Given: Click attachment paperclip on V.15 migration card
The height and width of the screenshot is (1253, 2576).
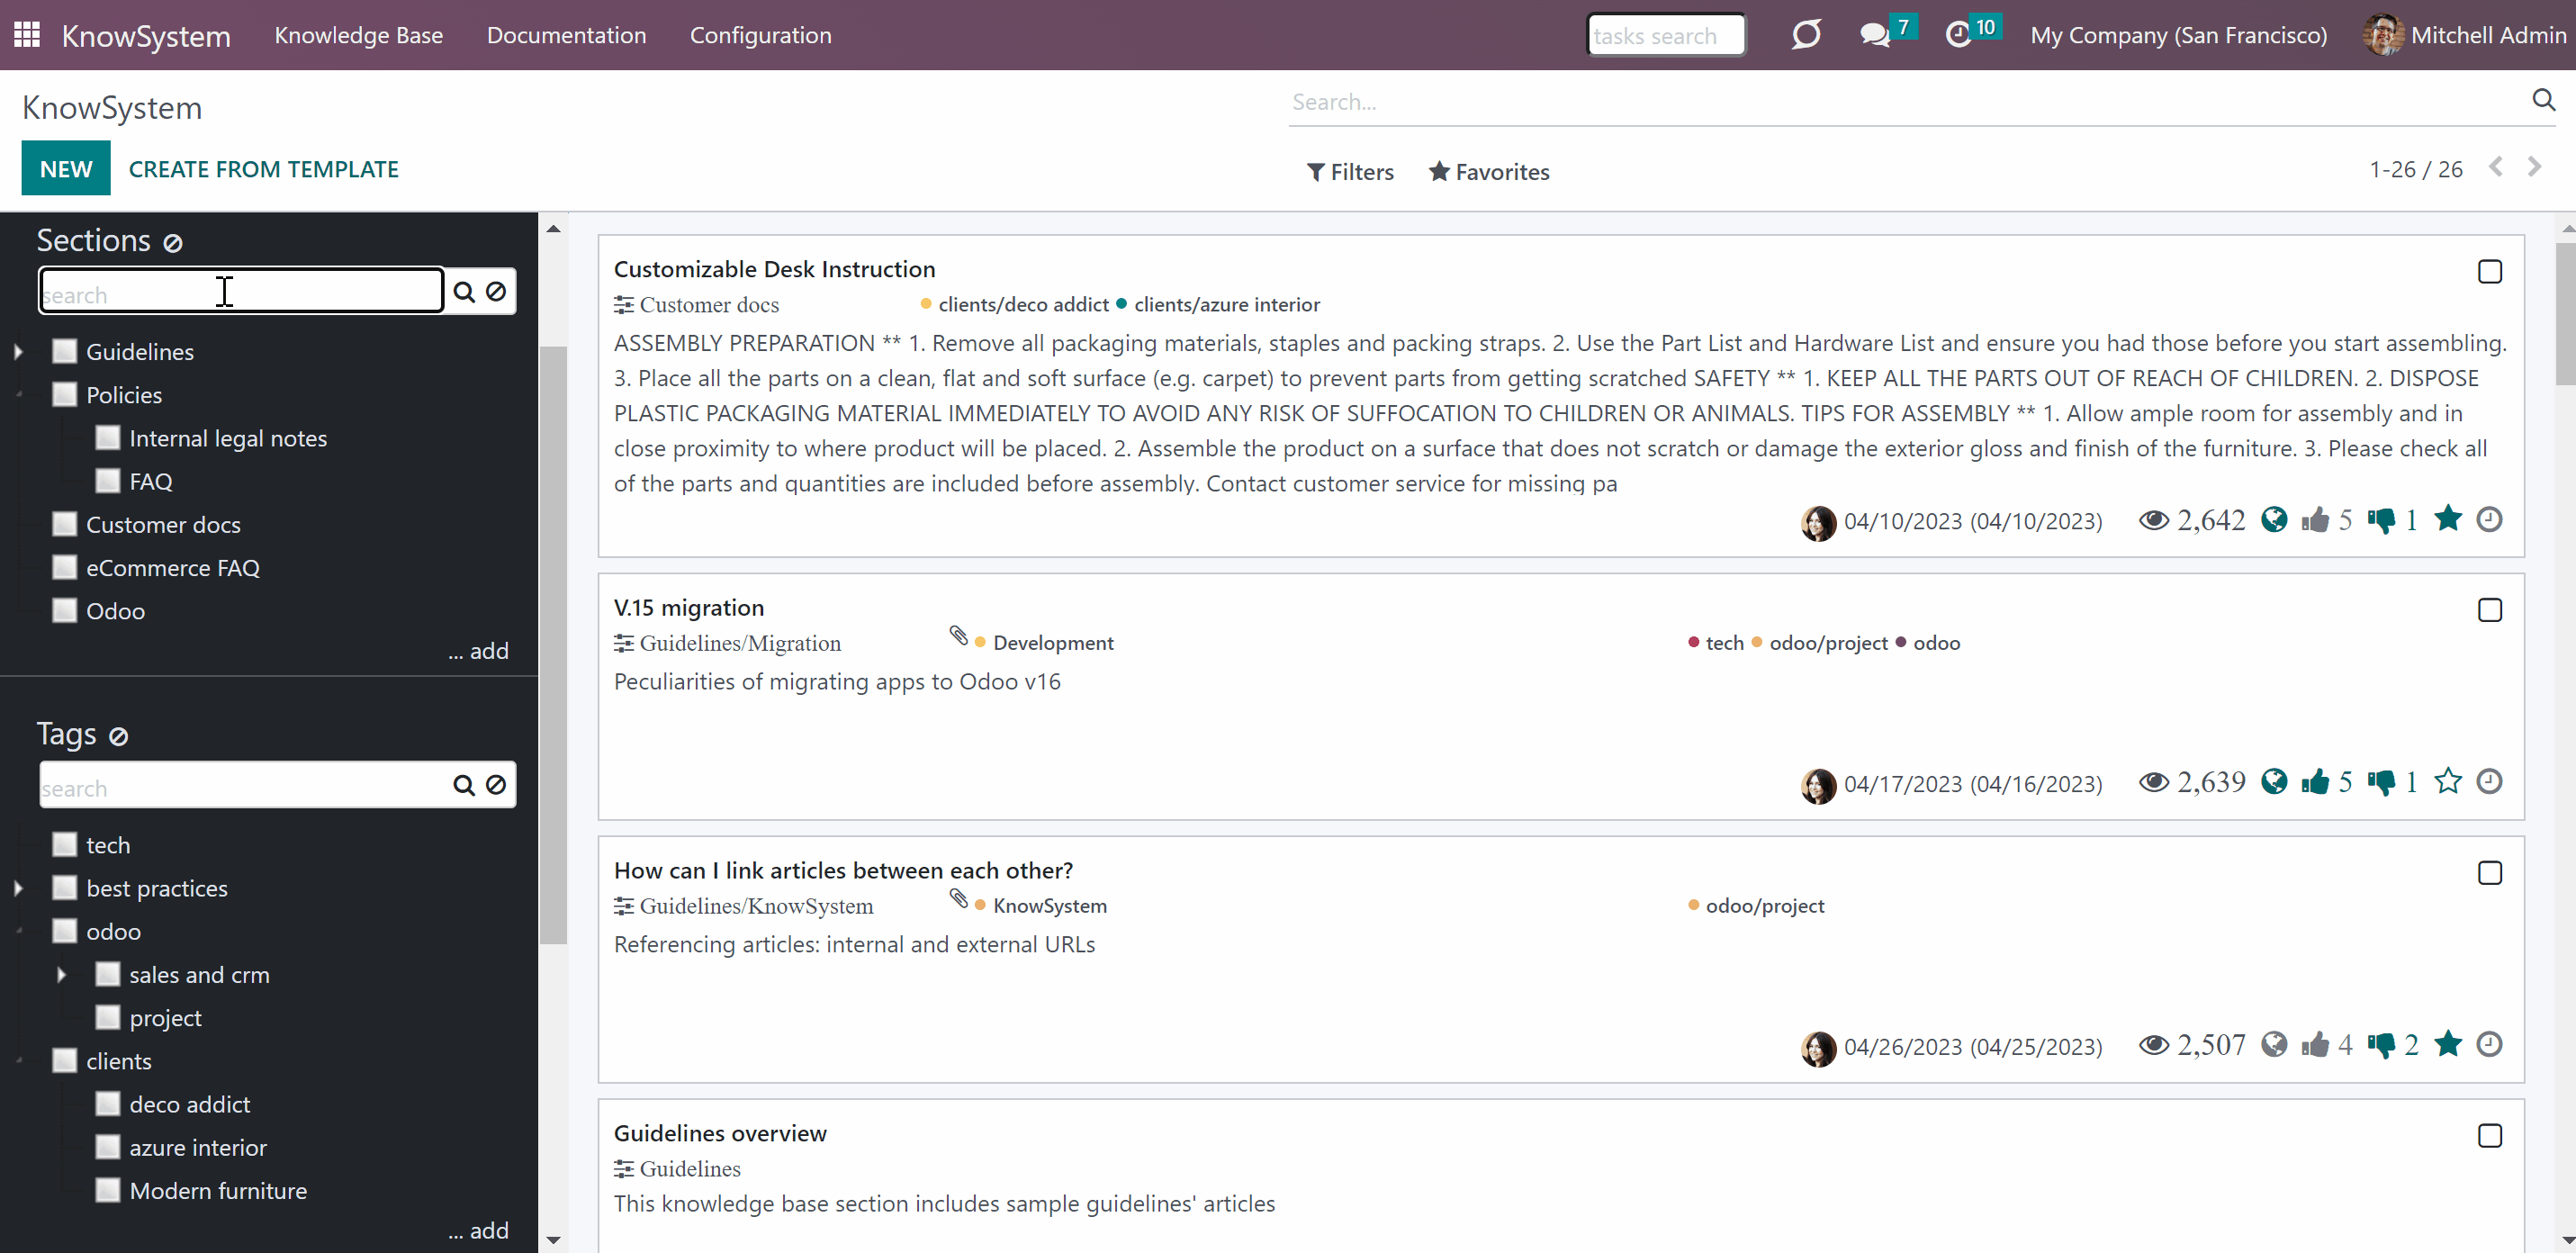Looking at the screenshot, I should click(x=958, y=636).
